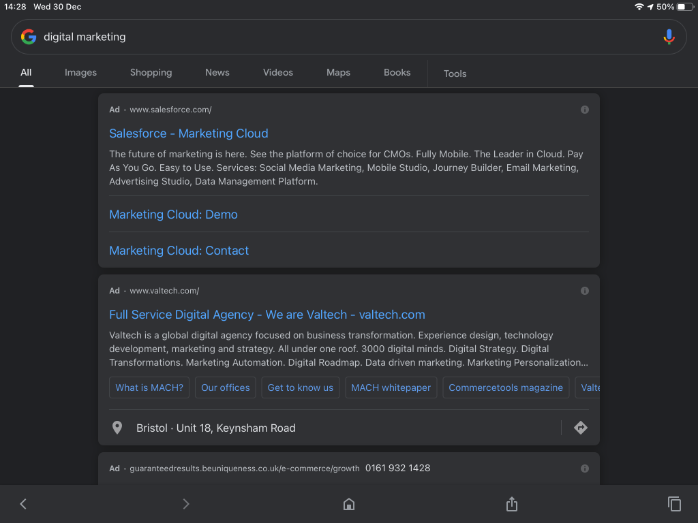Click the 'MACH whitepaper' chip
Viewport: 698px width, 523px height.
tap(391, 387)
